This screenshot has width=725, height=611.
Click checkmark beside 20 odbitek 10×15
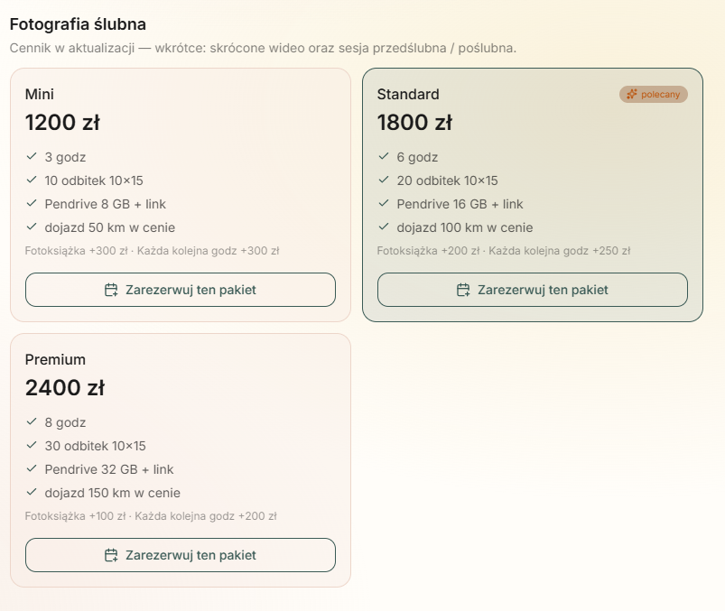click(x=384, y=180)
